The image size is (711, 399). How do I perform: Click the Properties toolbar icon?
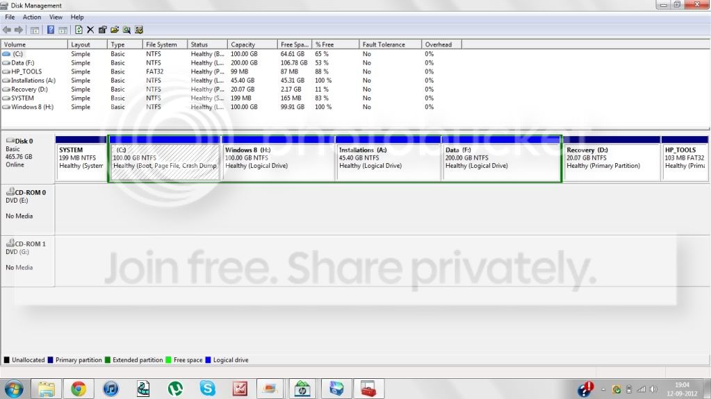click(102, 30)
